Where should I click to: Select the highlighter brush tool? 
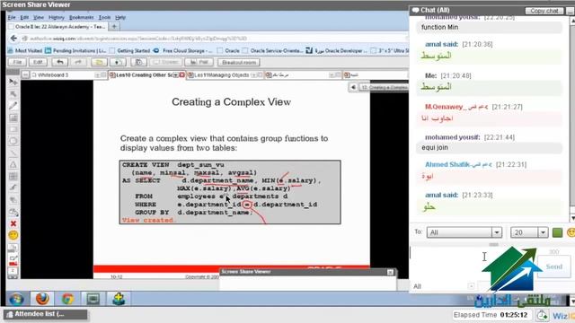[x=13, y=188]
